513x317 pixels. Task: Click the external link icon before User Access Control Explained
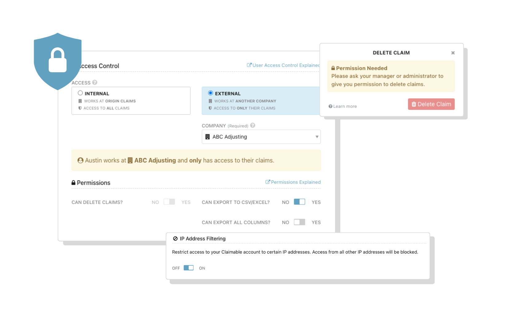point(249,65)
